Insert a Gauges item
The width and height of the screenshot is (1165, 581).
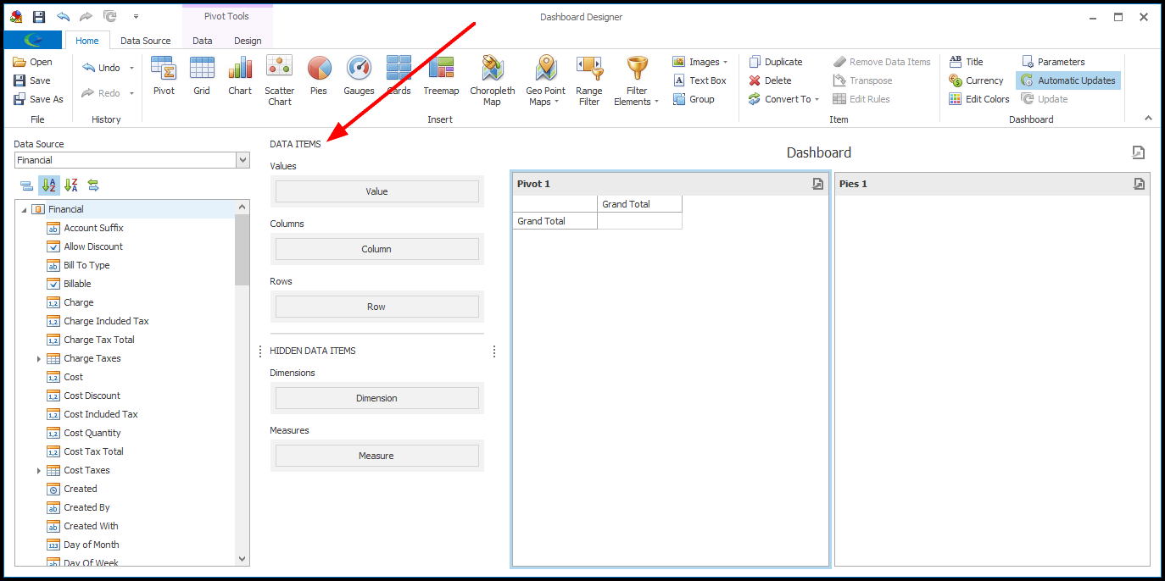(359, 75)
